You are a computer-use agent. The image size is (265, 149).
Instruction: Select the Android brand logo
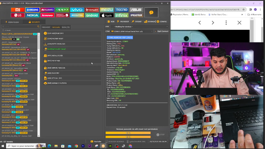coord(92,15)
